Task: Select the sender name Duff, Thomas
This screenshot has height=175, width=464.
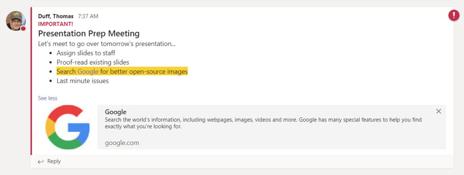Action: click(x=56, y=16)
